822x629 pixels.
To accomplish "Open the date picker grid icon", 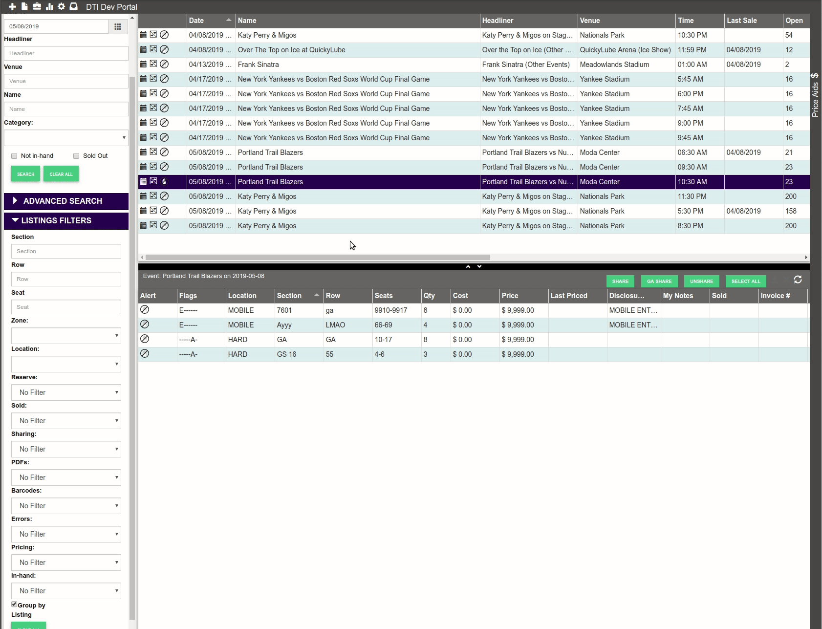I will click(x=117, y=26).
